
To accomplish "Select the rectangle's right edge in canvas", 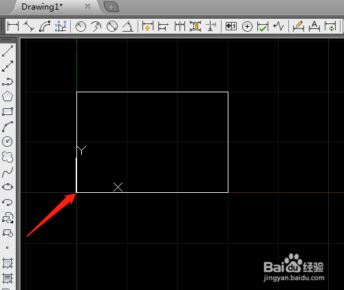I will [x=228, y=142].
